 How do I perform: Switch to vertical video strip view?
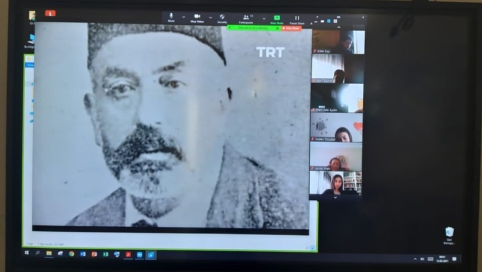(328, 21)
